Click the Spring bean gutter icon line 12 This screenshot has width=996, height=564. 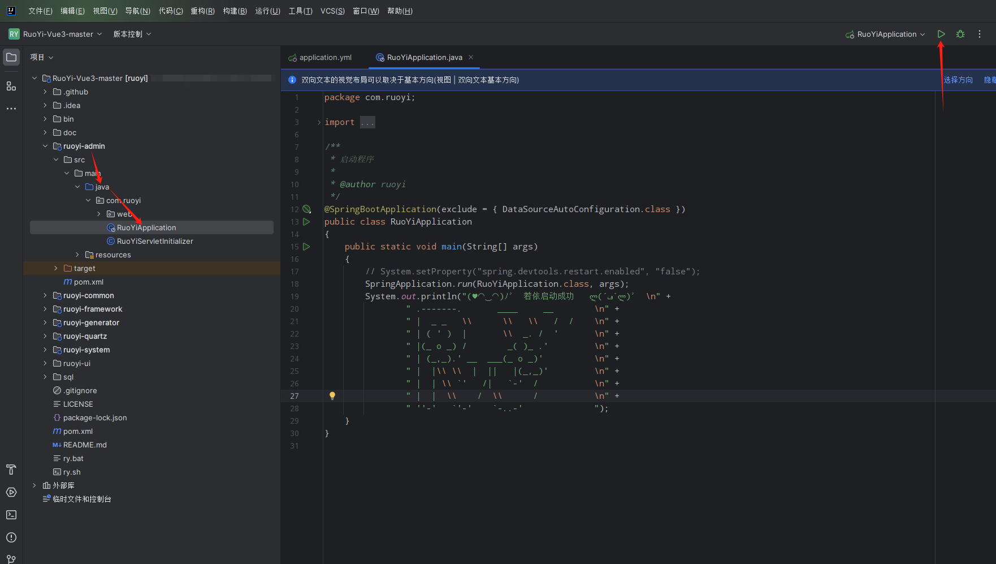tap(306, 209)
